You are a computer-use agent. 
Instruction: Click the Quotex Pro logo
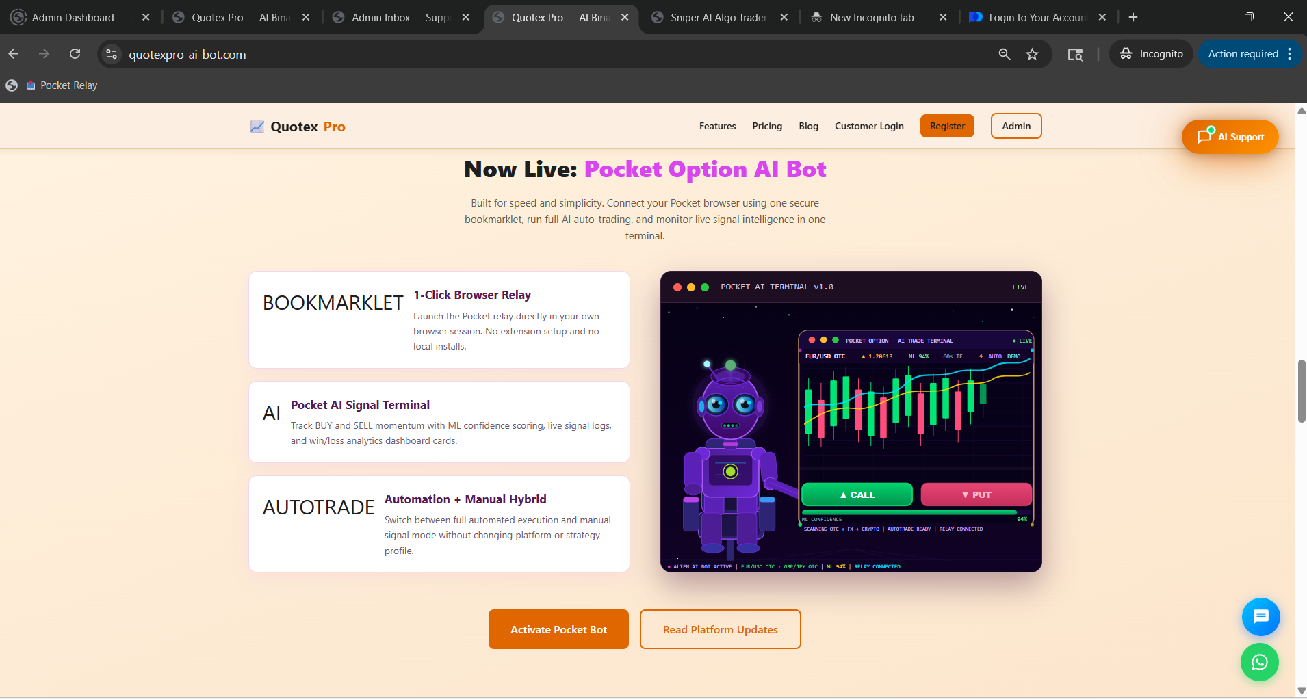[x=298, y=127]
